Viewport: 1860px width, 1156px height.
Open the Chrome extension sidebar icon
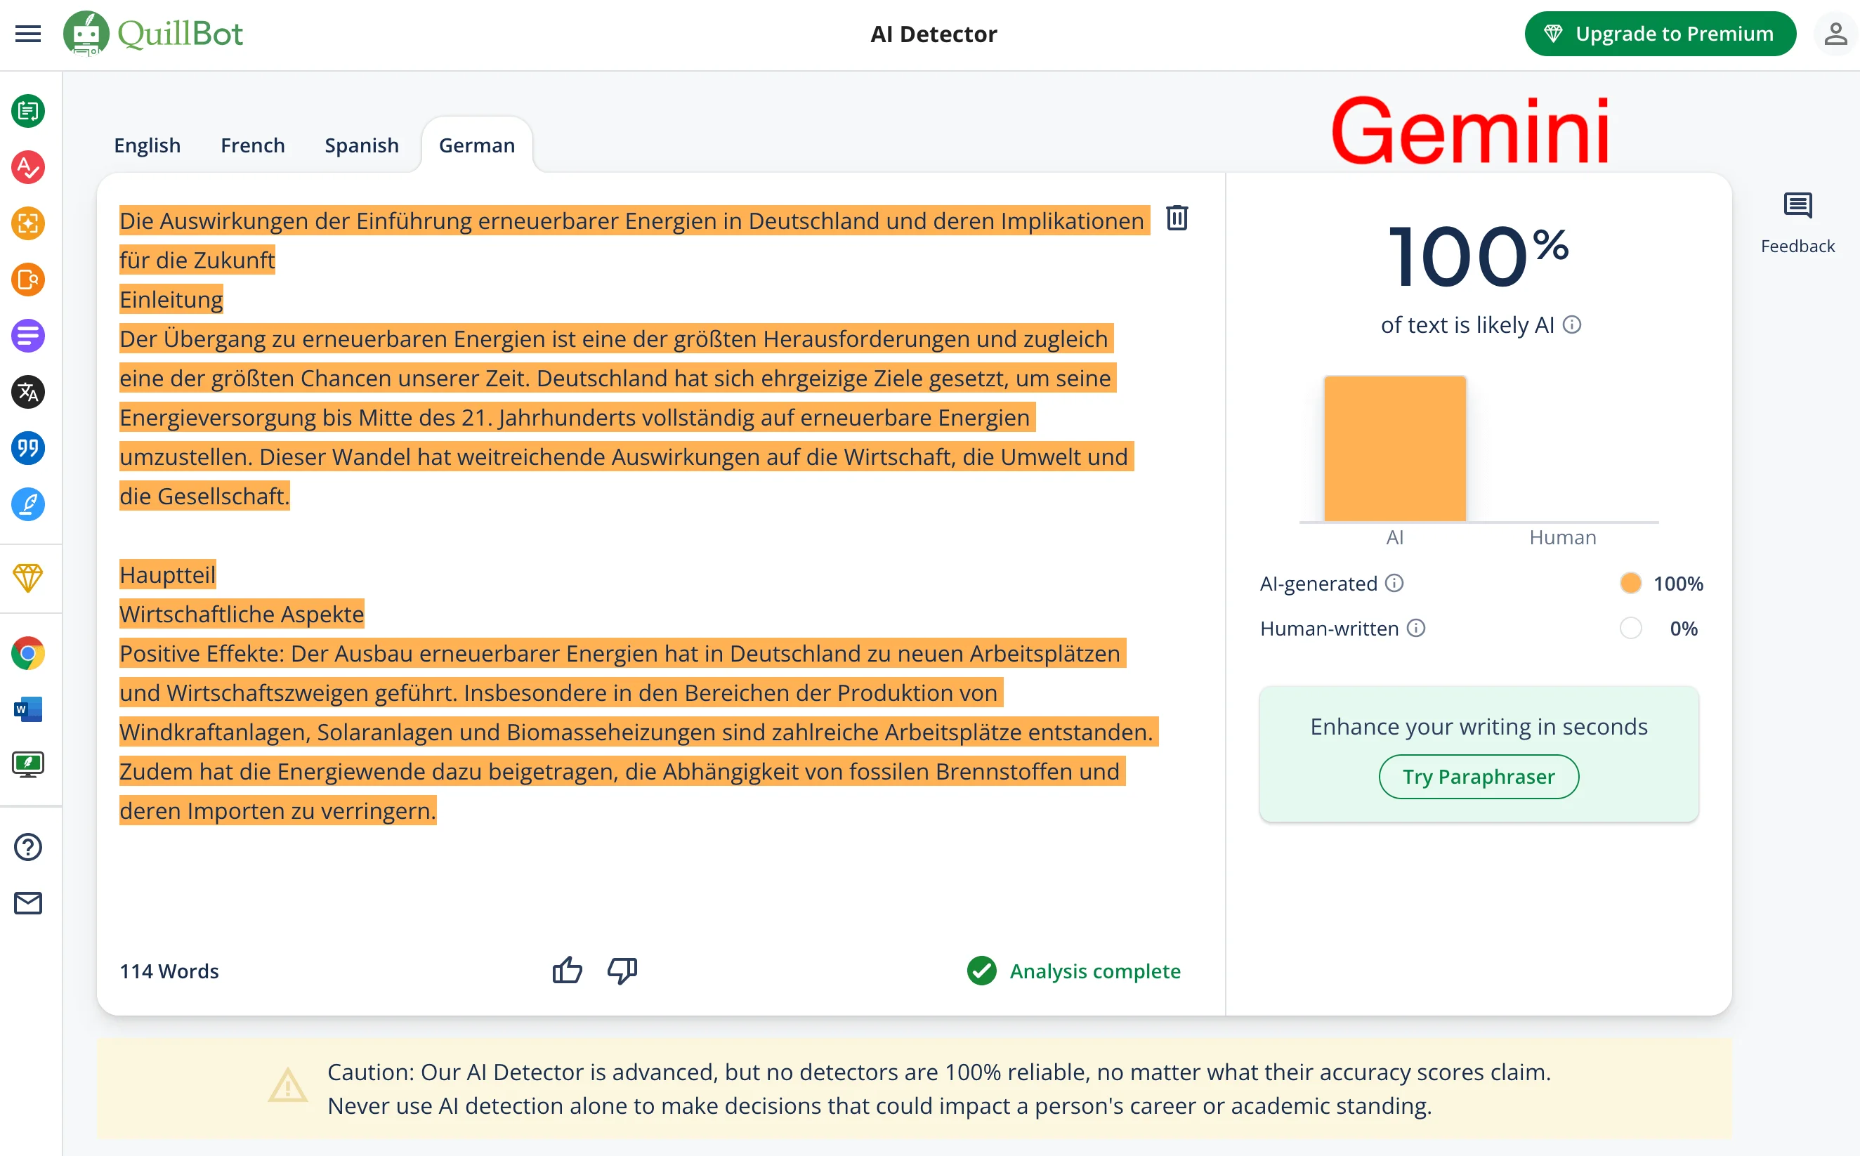pos(28,654)
